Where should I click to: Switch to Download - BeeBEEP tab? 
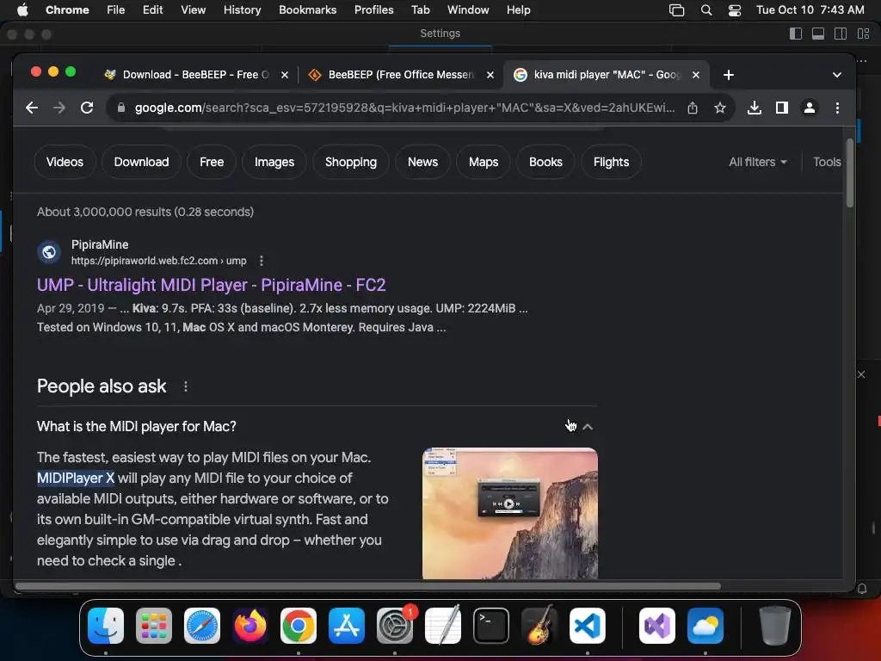[195, 75]
